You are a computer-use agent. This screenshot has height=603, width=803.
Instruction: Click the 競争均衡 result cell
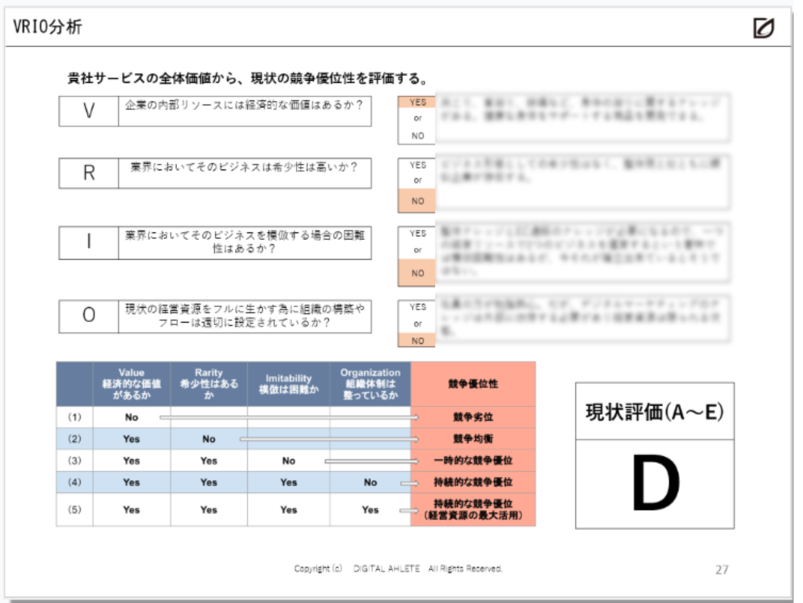[473, 439]
